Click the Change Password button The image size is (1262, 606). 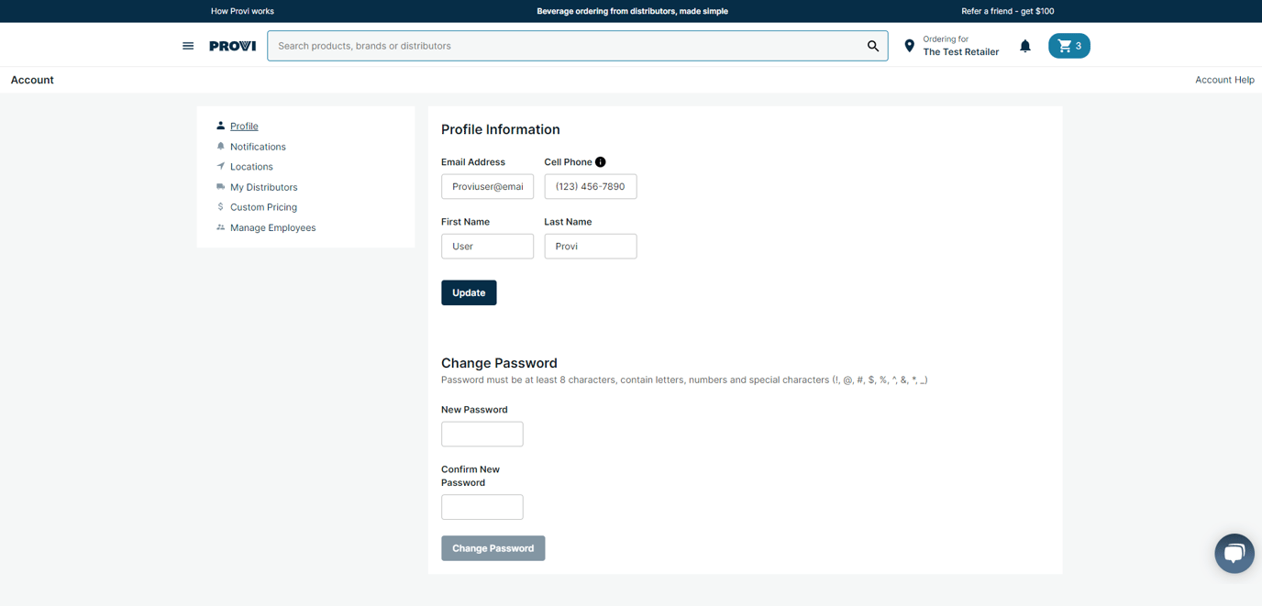(493, 548)
